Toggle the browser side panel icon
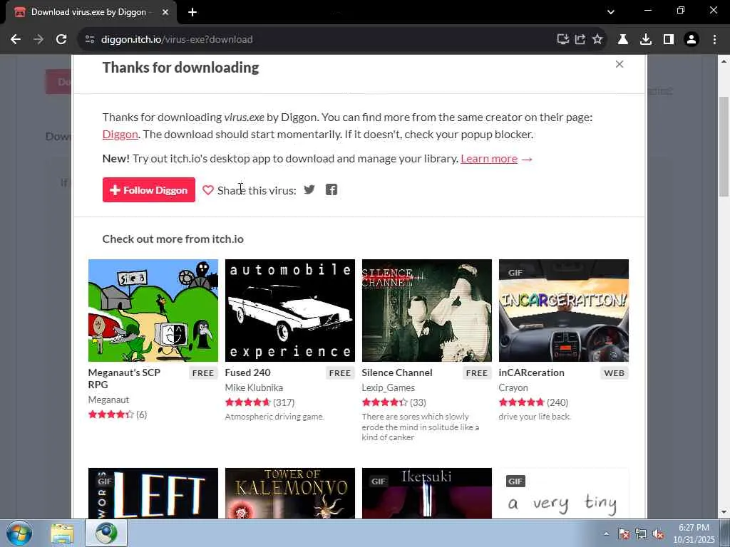 (x=669, y=40)
